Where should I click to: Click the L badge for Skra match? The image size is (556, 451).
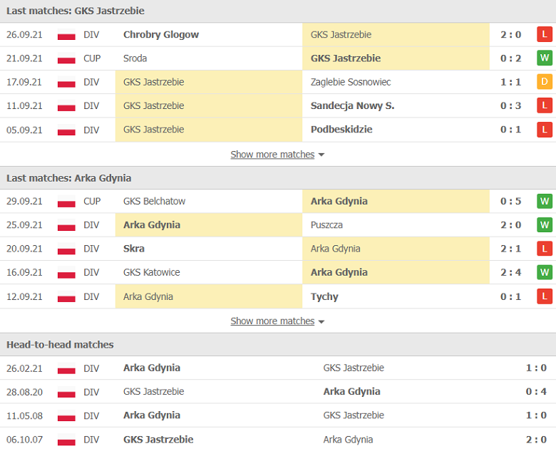point(545,249)
